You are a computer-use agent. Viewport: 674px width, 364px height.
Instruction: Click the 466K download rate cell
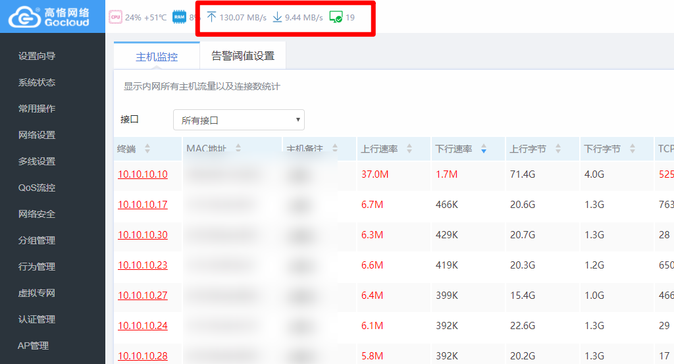point(447,205)
